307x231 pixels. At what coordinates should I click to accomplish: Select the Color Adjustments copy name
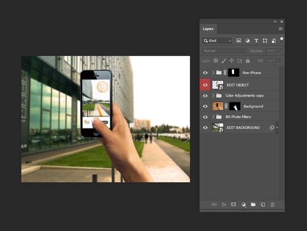click(x=245, y=96)
